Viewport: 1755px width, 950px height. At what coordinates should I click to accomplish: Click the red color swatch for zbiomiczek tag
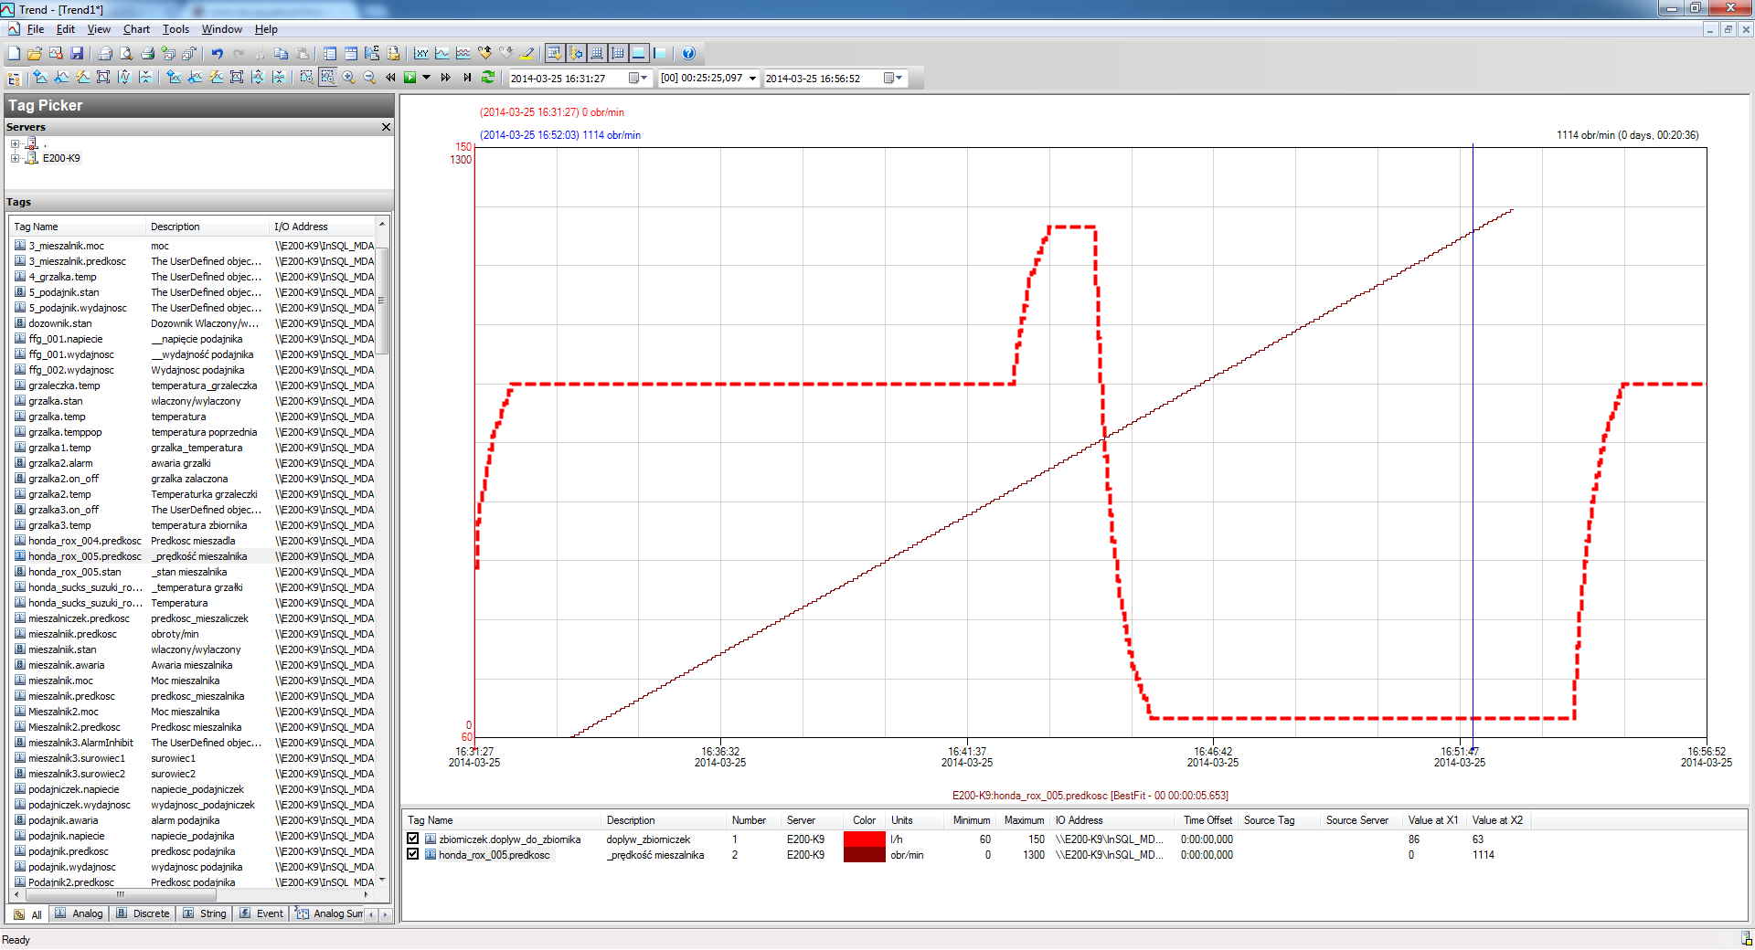(x=864, y=839)
